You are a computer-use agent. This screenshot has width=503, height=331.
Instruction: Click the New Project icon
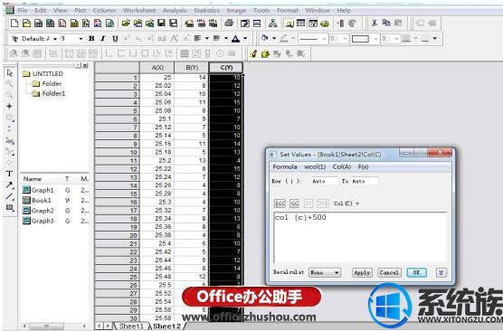pos(14,24)
